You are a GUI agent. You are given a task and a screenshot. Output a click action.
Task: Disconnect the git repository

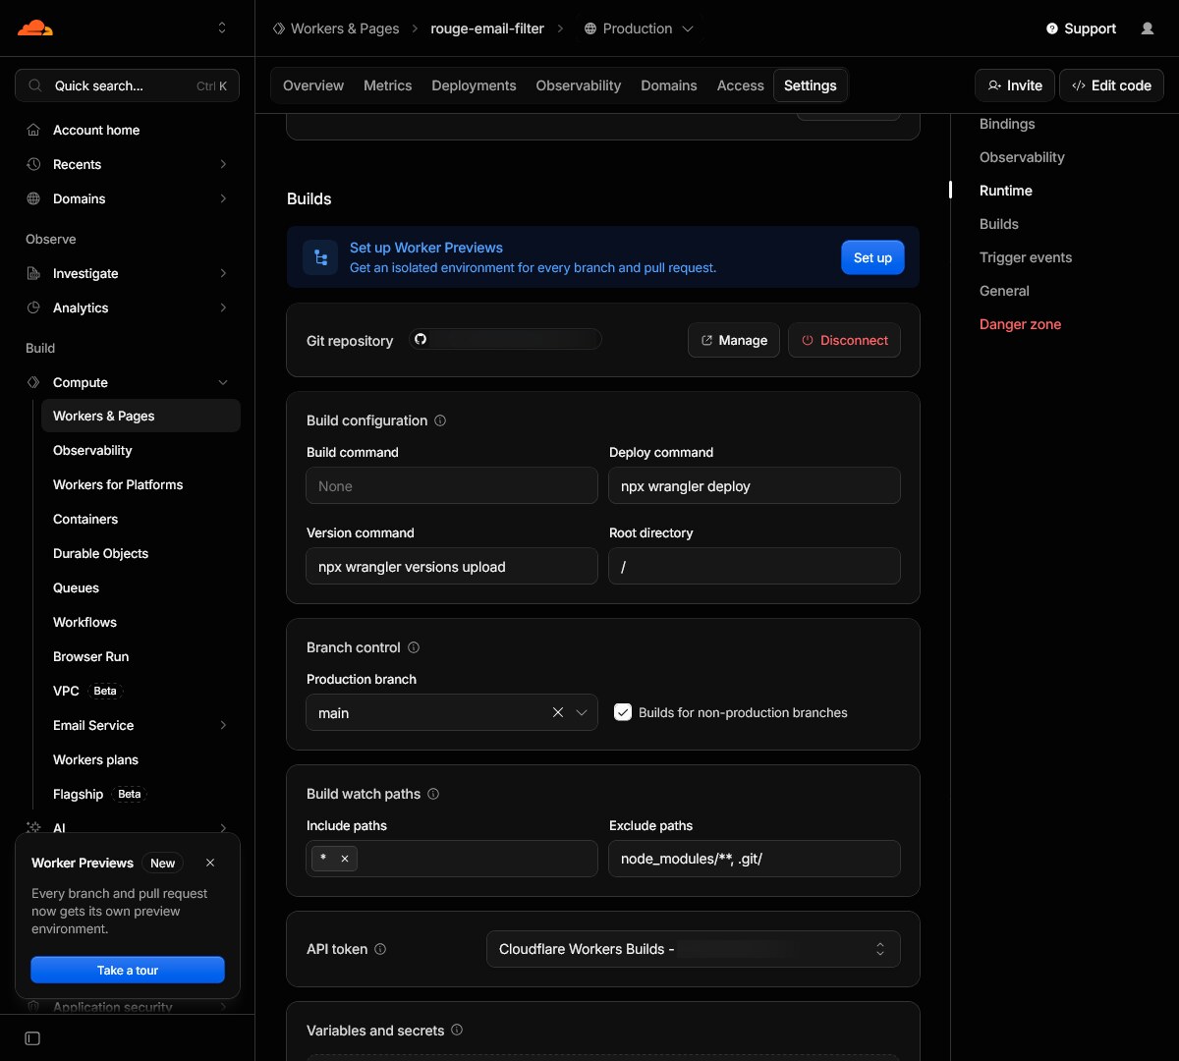pyautogui.click(x=844, y=340)
